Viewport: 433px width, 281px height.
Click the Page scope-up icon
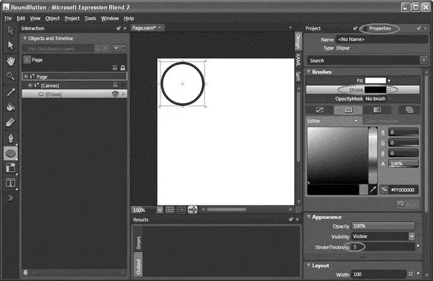pos(27,59)
